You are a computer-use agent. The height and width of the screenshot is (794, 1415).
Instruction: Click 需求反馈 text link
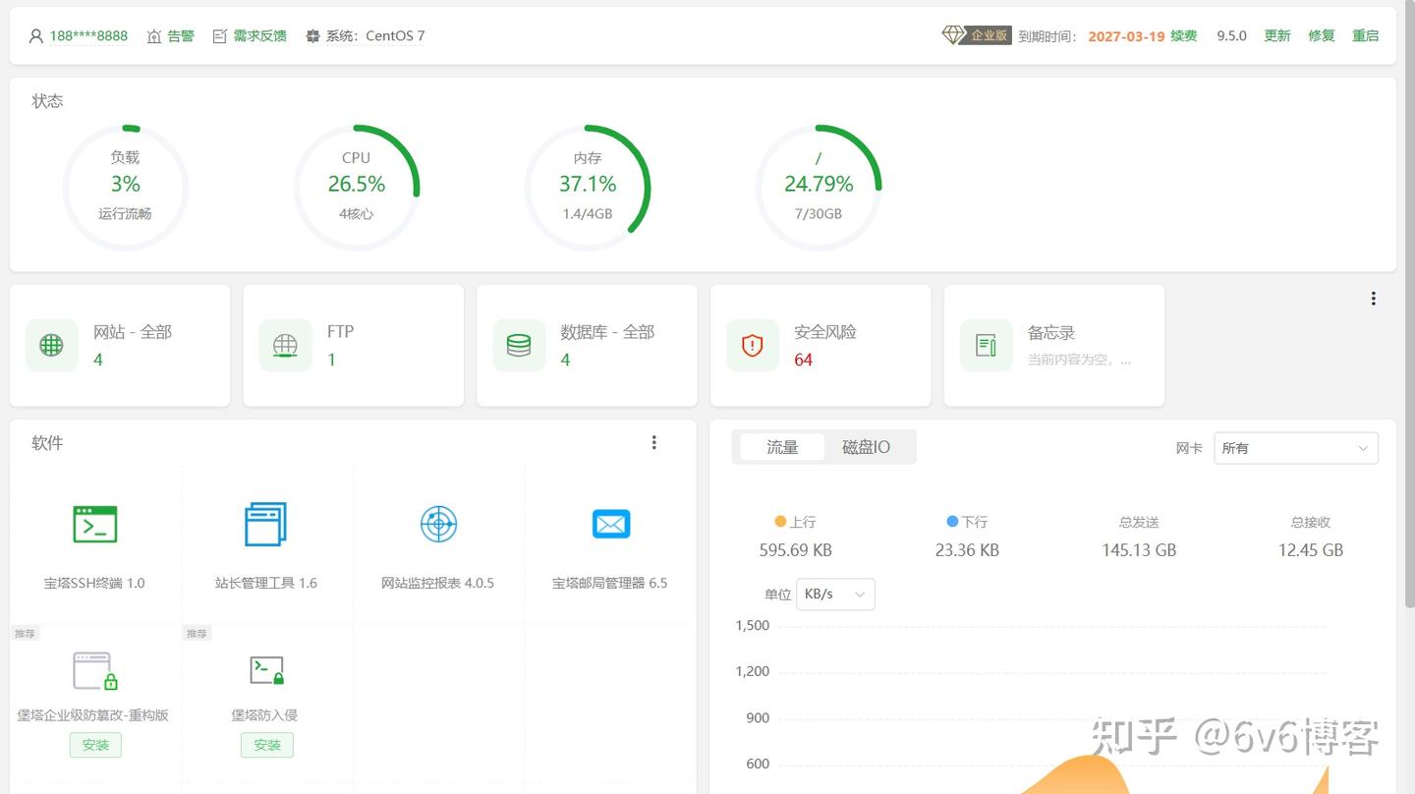[260, 36]
